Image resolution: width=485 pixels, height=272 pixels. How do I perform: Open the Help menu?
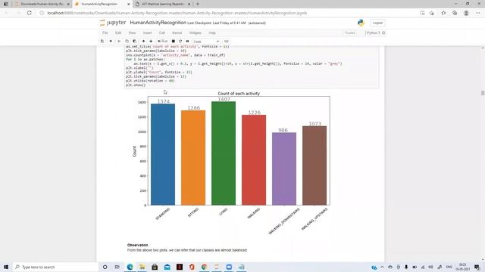[x=212, y=32]
